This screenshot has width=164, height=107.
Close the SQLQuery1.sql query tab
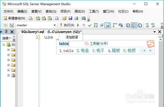click(160, 32)
